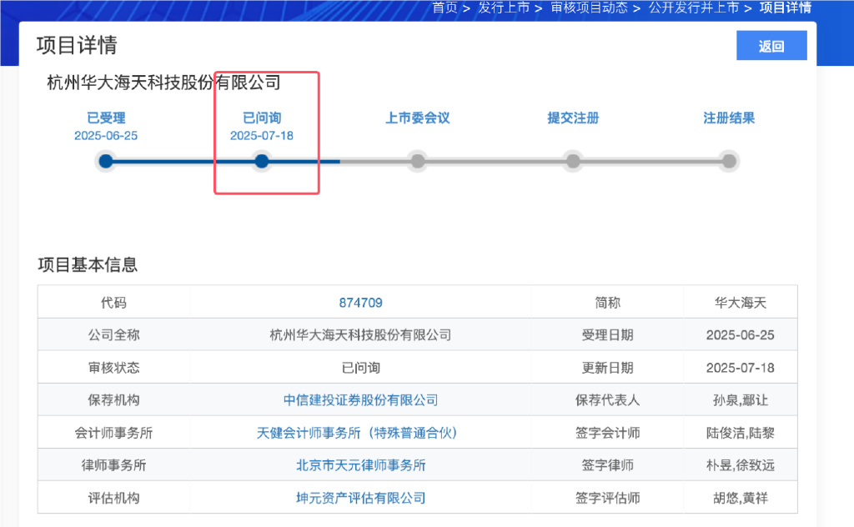Select the 注册结果 stage label
854x527 pixels.
coord(729,118)
